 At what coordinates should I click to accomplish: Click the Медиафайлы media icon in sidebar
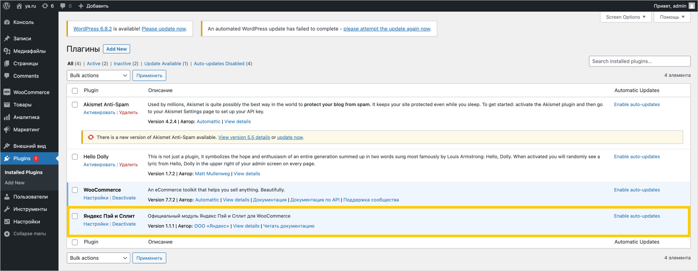coord(7,51)
